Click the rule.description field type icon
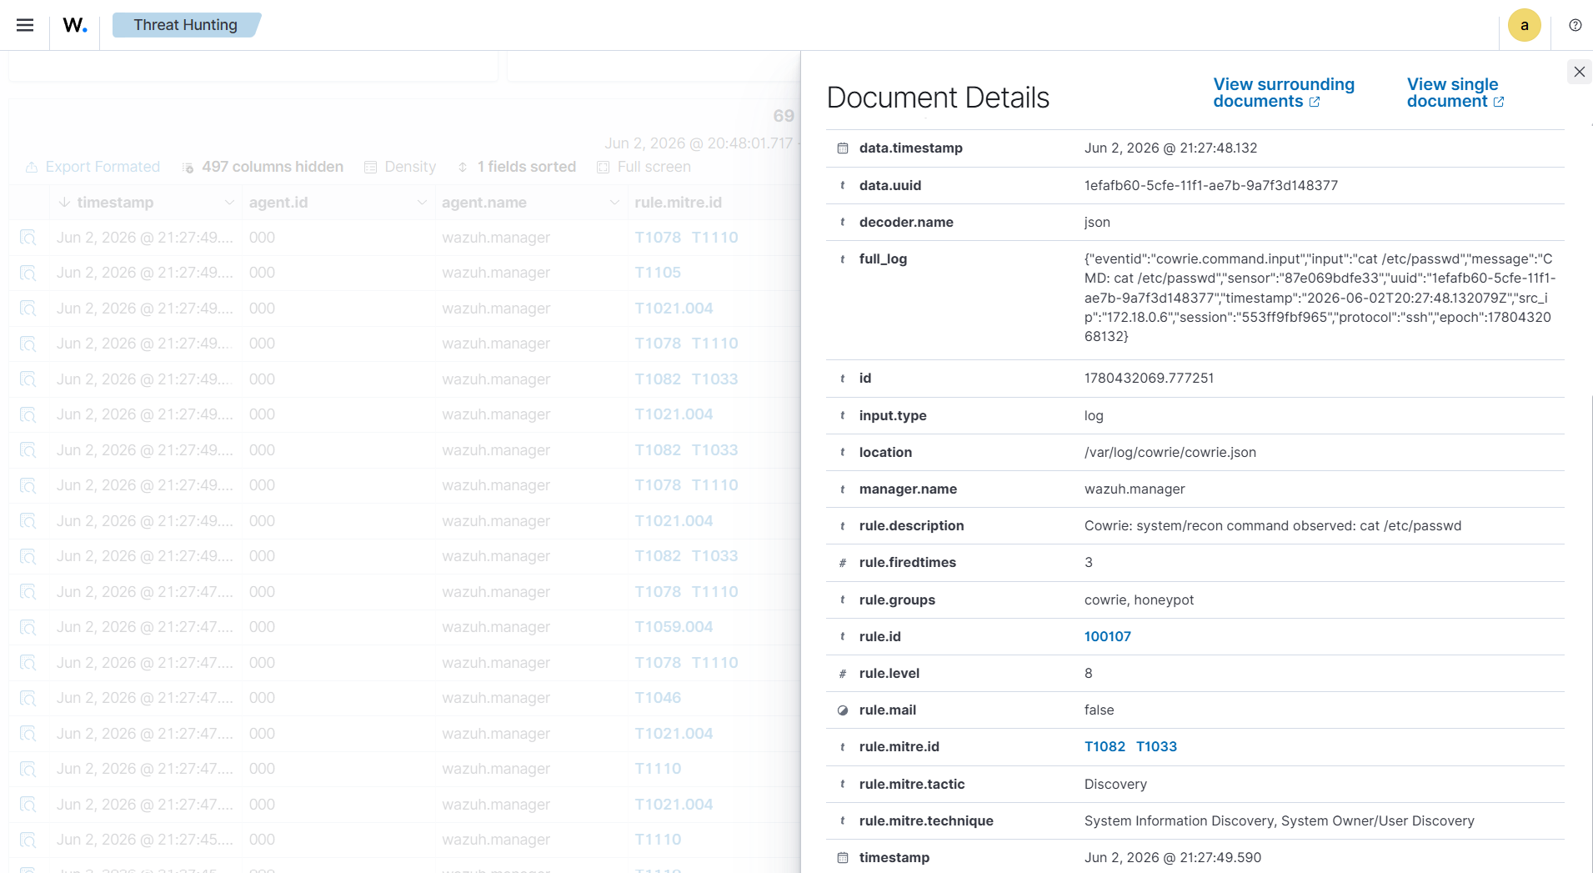The height and width of the screenshot is (873, 1593). [x=843, y=525]
